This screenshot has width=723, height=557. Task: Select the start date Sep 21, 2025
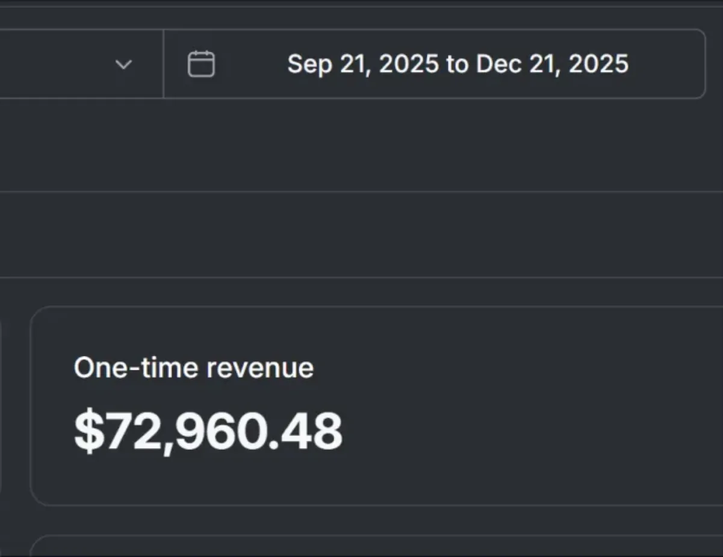(363, 64)
